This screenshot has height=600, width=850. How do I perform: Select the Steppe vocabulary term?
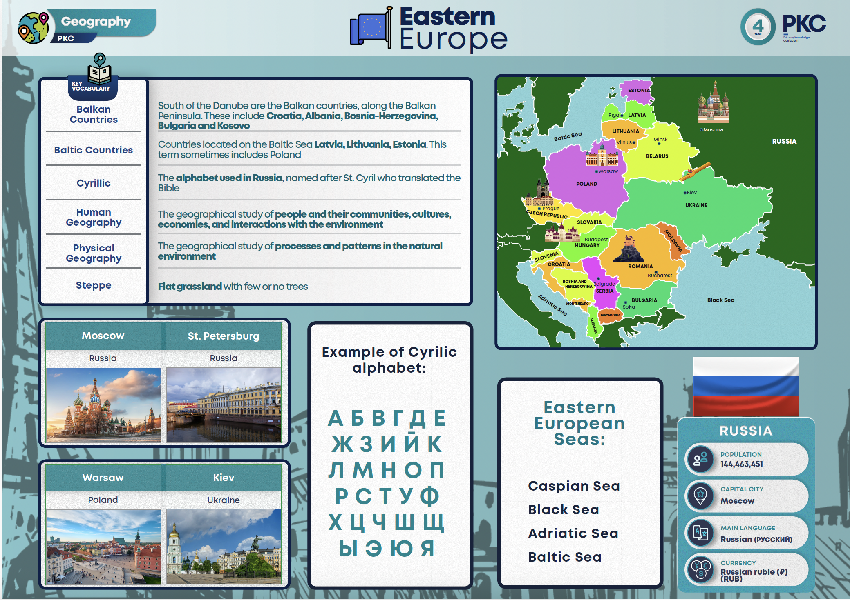point(94,285)
